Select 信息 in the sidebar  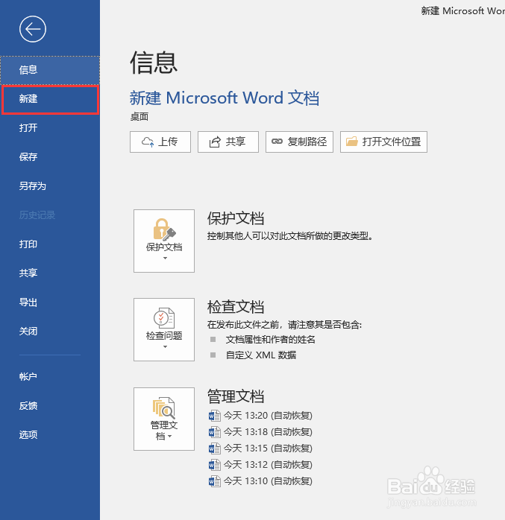(50, 70)
